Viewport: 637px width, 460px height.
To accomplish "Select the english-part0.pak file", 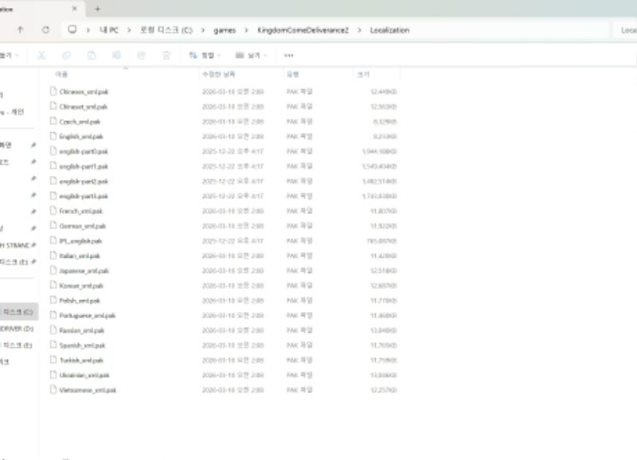I will coord(84,151).
